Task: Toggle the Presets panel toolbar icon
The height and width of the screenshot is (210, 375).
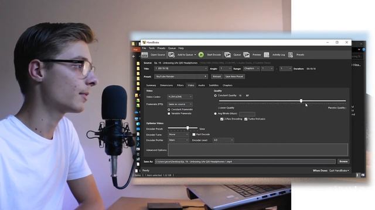Action: (291, 55)
